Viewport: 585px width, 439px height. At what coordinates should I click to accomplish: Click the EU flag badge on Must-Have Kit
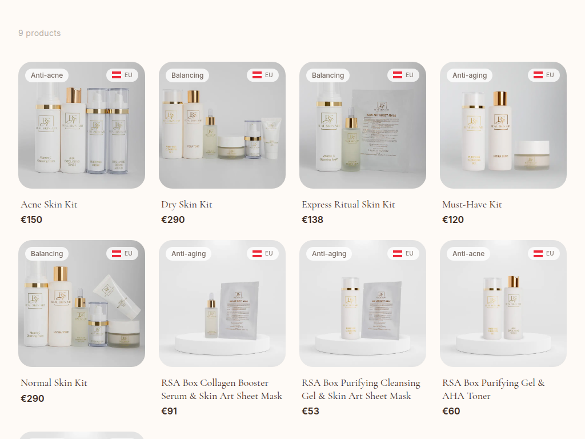click(544, 75)
